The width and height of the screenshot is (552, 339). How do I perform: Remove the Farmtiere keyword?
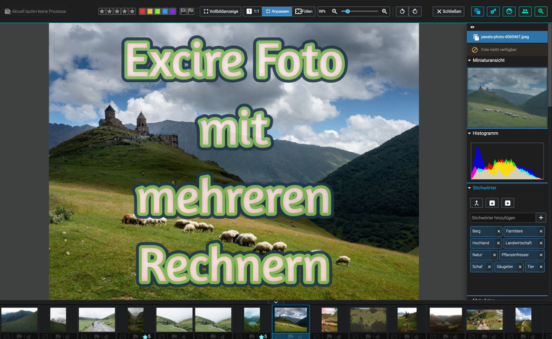click(541, 231)
